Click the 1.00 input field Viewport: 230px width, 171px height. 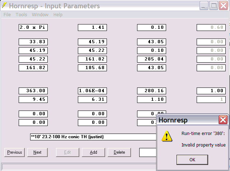point(211,91)
